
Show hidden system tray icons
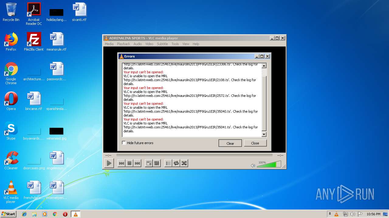(330, 214)
